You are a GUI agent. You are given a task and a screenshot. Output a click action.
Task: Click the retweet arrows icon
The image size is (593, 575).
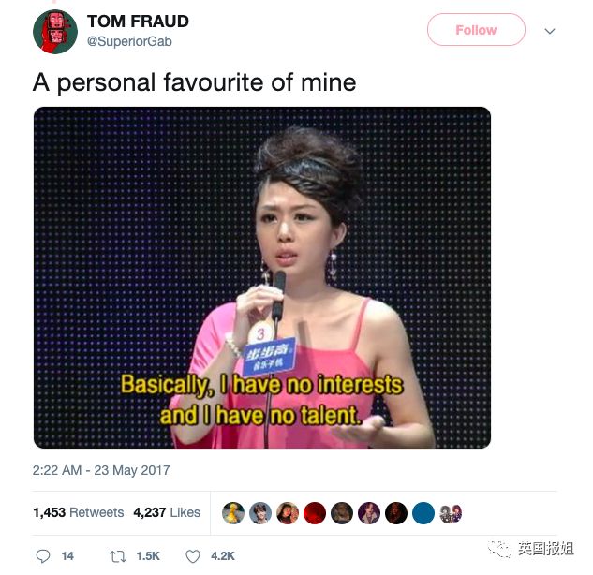pyautogui.click(x=118, y=556)
